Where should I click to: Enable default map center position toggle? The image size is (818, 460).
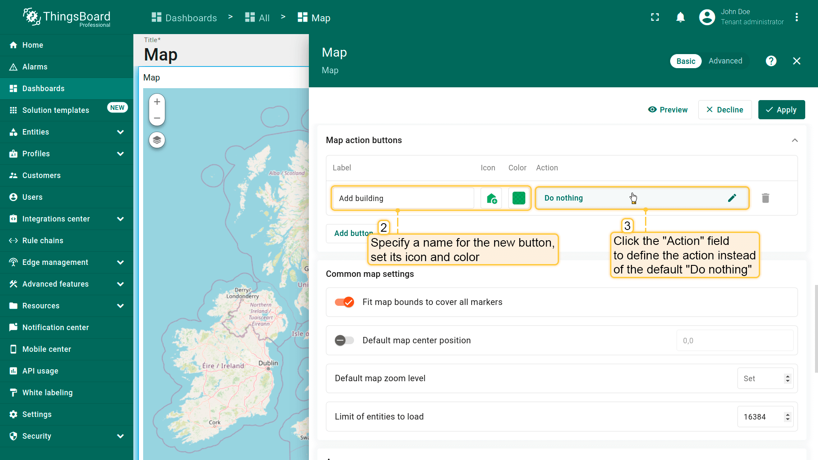pyautogui.click(x=344, y=340)
